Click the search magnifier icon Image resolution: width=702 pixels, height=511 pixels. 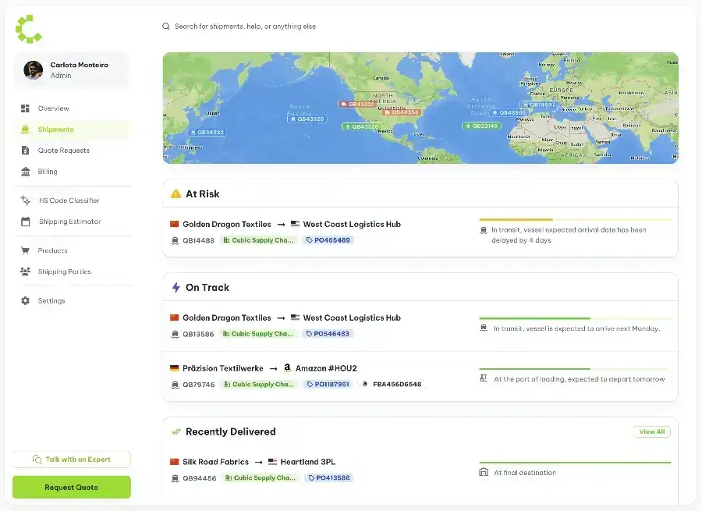165,27
